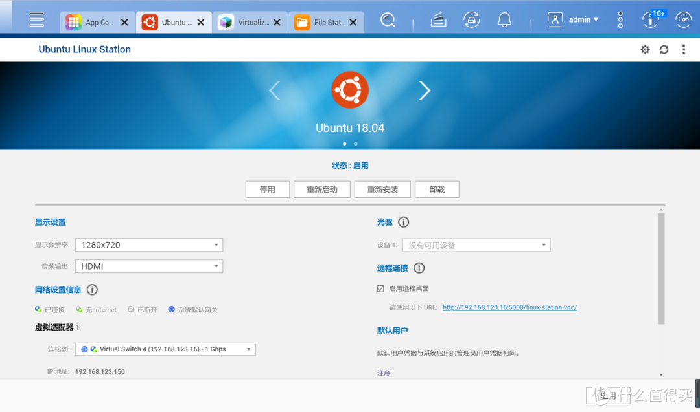Screen dimensions: 700x412
Task: Click the Ubuntu Linux Station title text
Action: (85, 49)
